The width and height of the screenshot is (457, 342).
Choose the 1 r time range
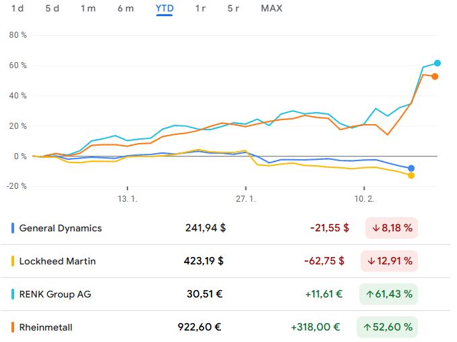tap(200, 8)
